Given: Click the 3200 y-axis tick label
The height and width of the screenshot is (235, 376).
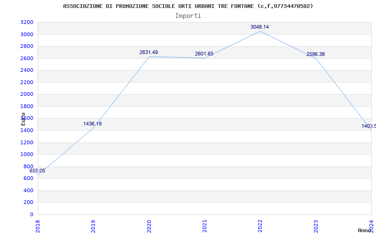Looking at the screenshot, I should tap(27, 22).
